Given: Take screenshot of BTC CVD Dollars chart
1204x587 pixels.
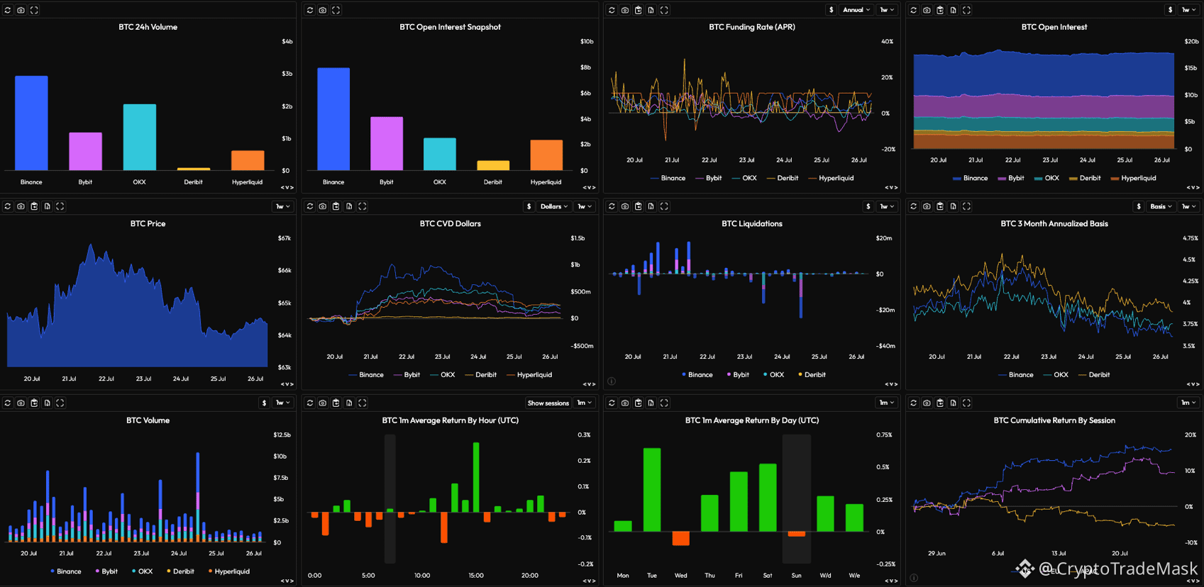Looking at the screenshot, I should tap(323, 206).
